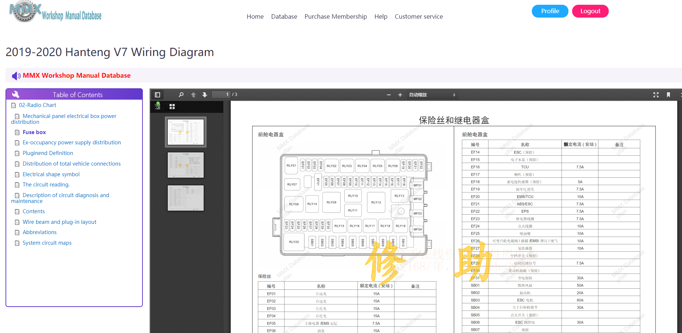
Task: Open MMX Workshop Manual Database link
Action: 77,75
